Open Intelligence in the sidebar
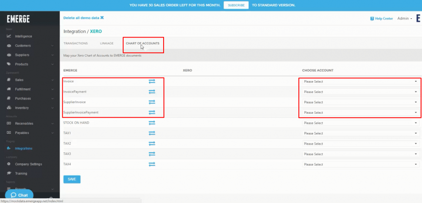This screenshot has height=203, width=422. coord(23,36)
